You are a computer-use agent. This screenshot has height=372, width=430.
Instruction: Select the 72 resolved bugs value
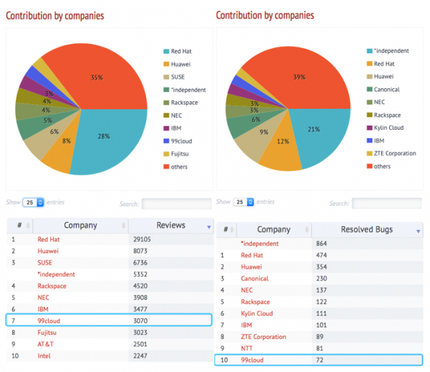click(320, 361)
